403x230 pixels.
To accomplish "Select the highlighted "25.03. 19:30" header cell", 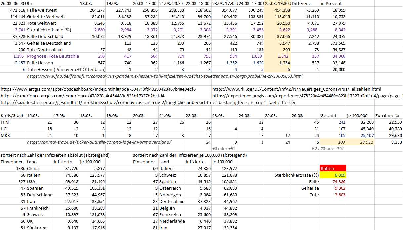I will [x=277, y=3].
